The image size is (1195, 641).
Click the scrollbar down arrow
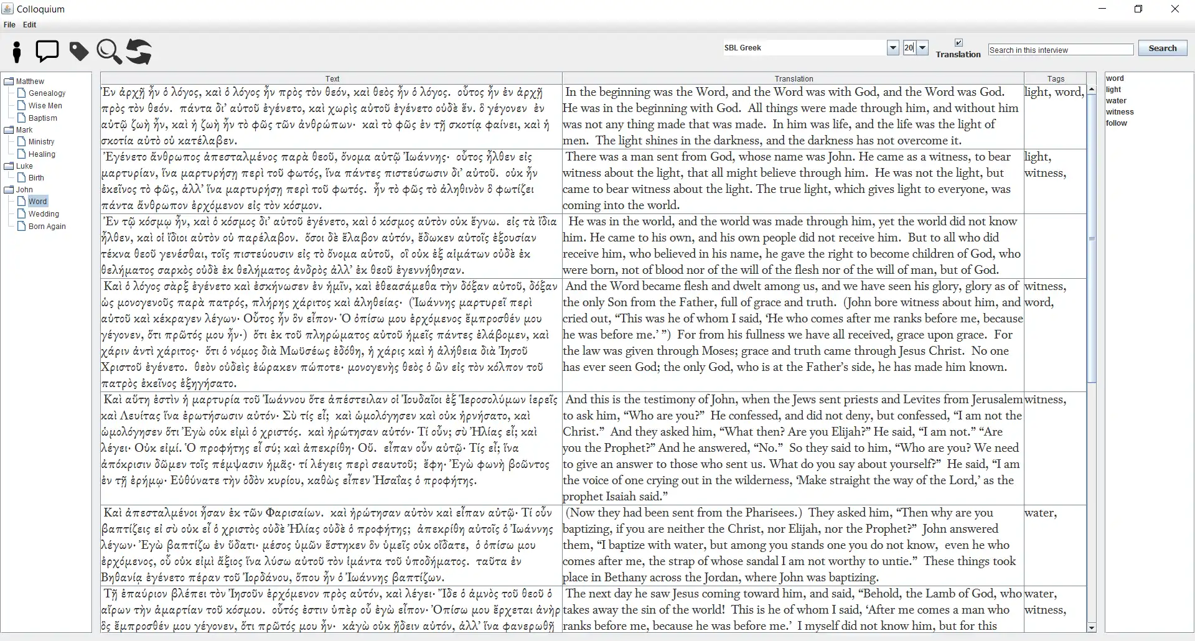tap(1092, 627)
